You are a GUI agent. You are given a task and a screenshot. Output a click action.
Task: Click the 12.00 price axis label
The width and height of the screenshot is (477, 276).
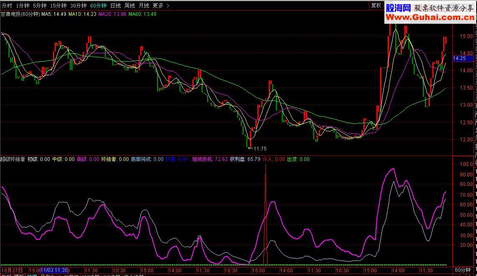(x=466, y=140)
